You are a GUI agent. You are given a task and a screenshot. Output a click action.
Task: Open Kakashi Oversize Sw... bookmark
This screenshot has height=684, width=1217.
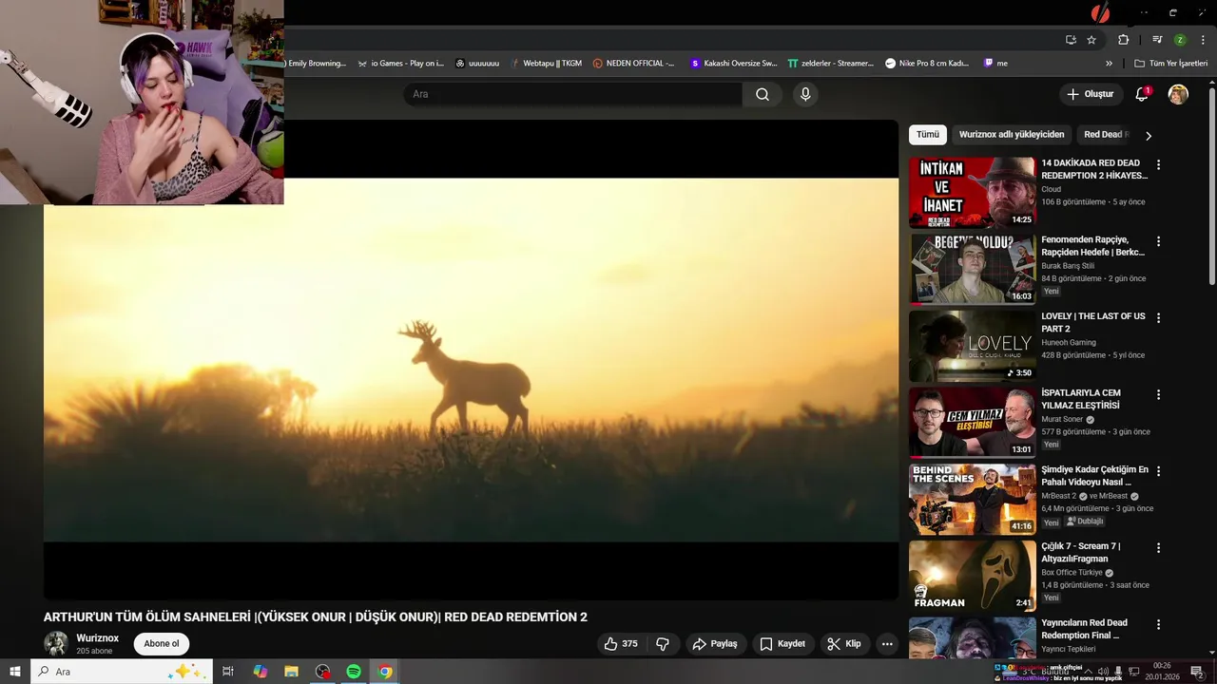(733, 64)
